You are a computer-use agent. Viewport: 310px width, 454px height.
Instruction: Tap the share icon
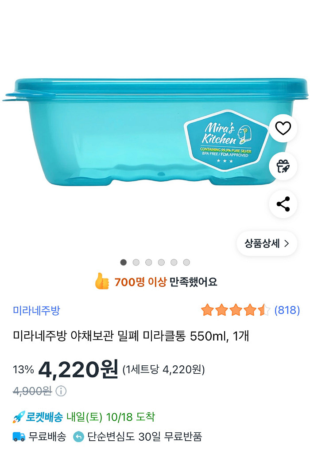[283, 204]
